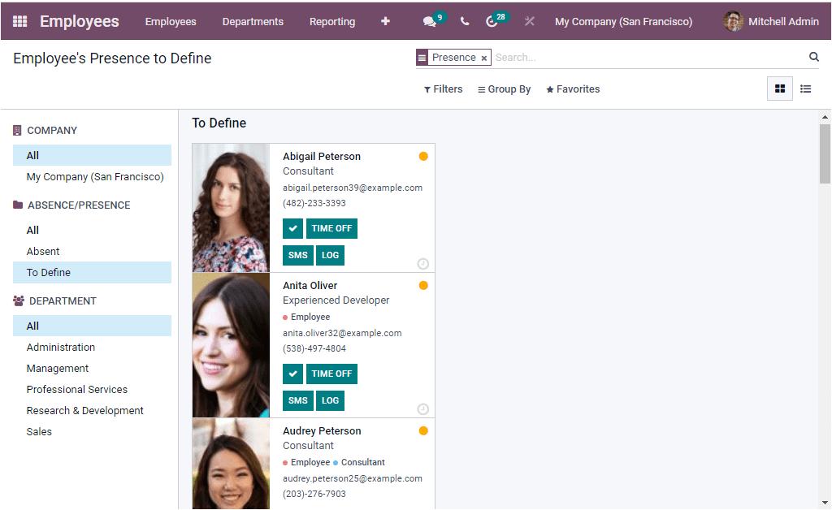832x510 pixels.
Task: Toggle presence checkmark for Abigail Peterson
Action: 292,228
